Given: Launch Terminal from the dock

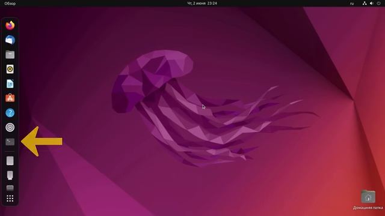Looking at the screenshot, I should pyautogui.click(x=10, y=142).
